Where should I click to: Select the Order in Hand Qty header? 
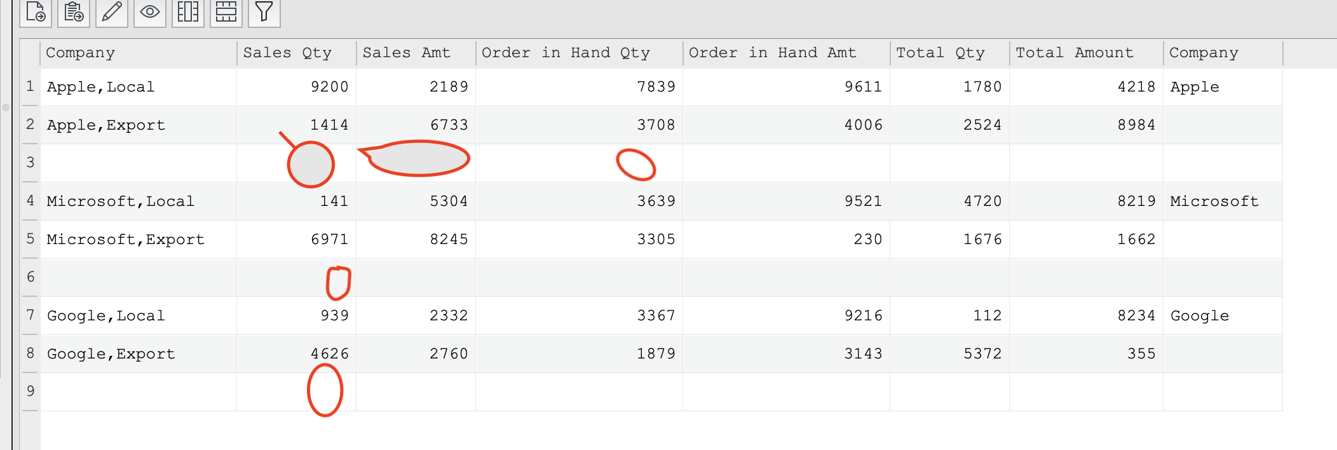tap(579, 53)
